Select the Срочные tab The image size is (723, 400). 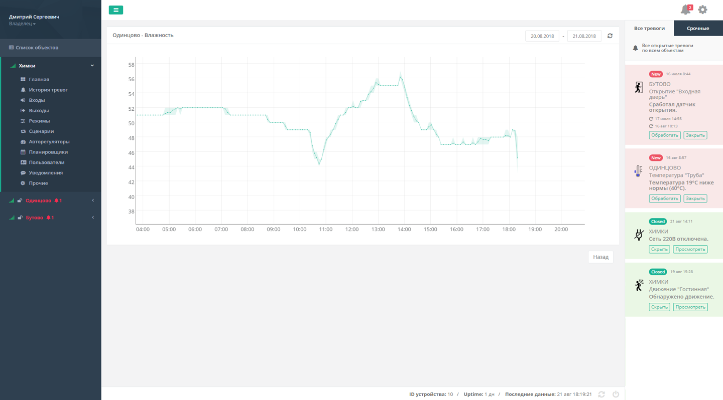pyautogui.click(x=698, y=29)
